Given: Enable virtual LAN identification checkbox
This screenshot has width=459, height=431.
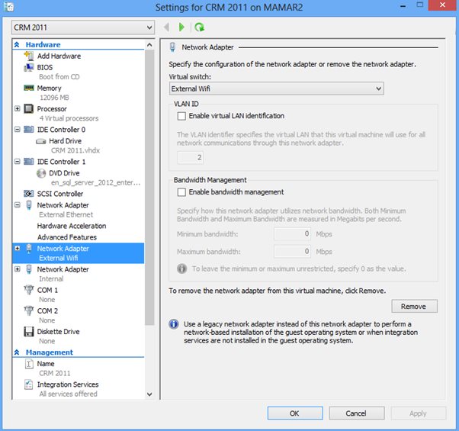Looking at the screenshot, I should tap(181, 116).
